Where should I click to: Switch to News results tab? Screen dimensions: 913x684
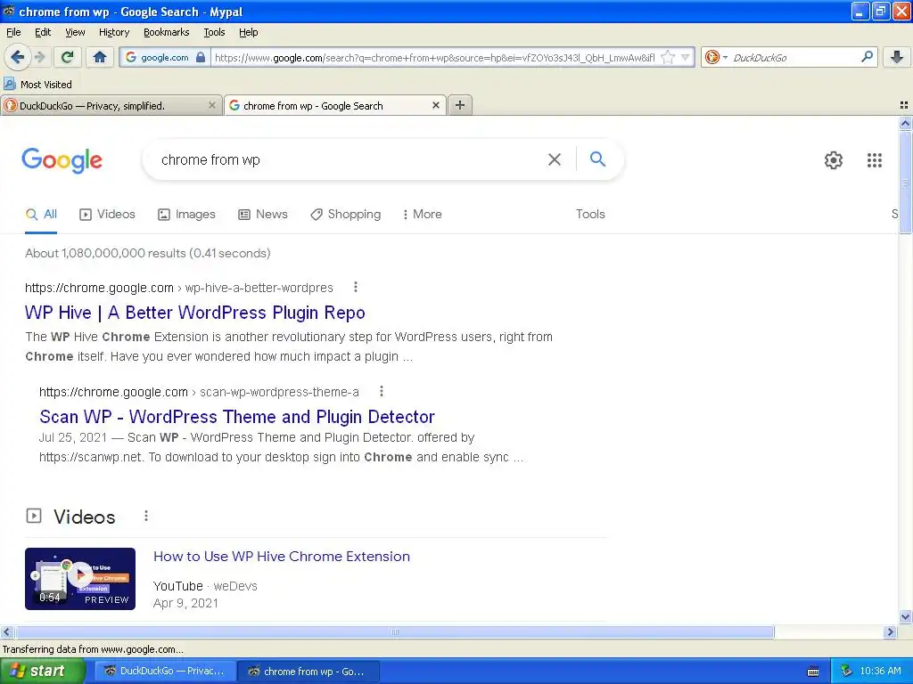(263, 214)
